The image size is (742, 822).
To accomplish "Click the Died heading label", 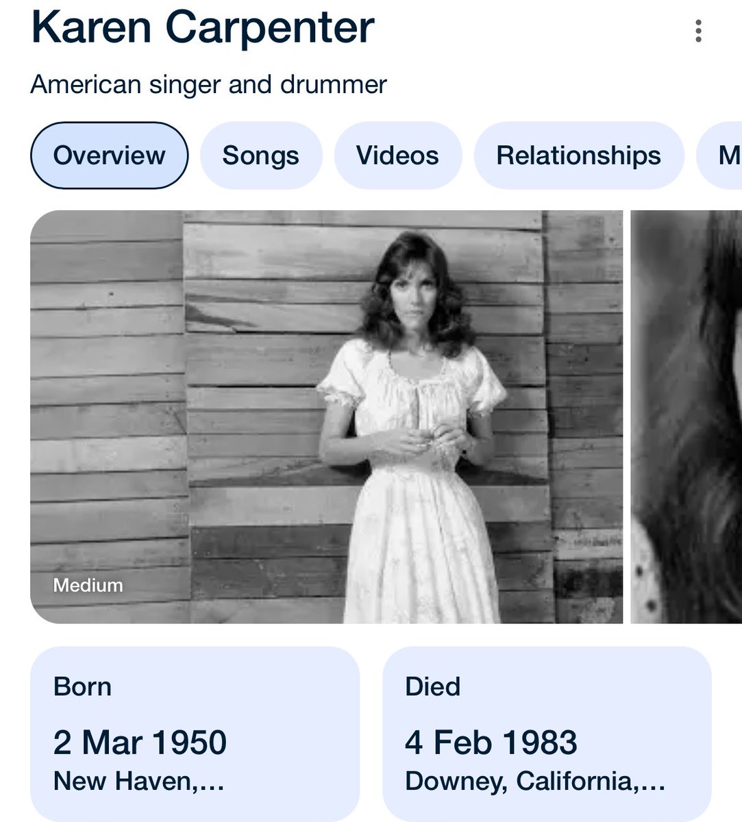I will [x=432, y=686].
